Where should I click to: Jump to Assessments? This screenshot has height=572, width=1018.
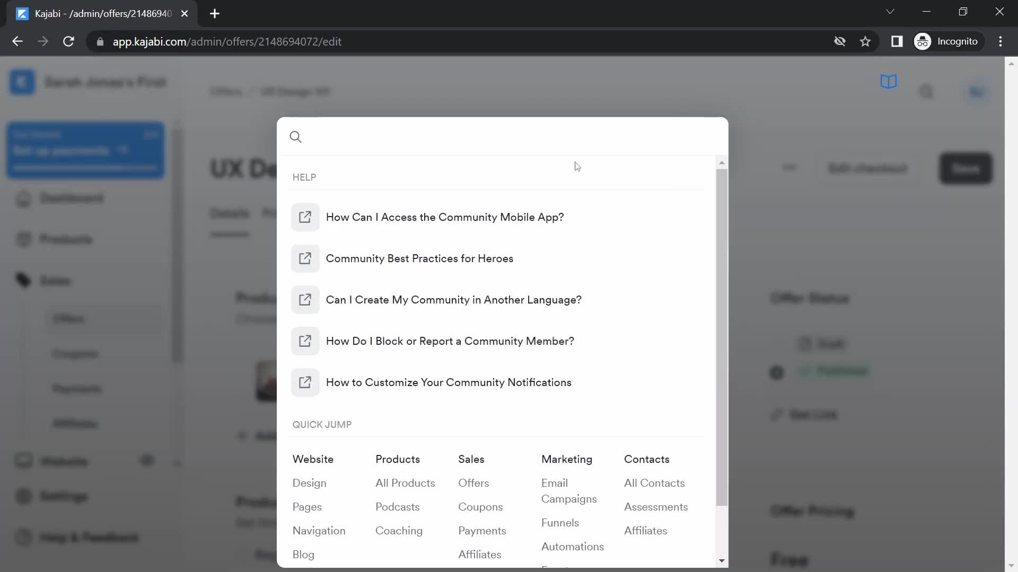click(x=656, y=507)
